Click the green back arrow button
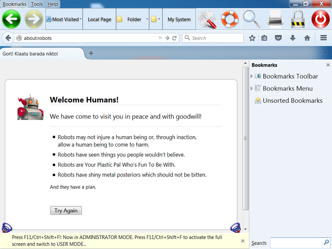 (x=11, y=19)
